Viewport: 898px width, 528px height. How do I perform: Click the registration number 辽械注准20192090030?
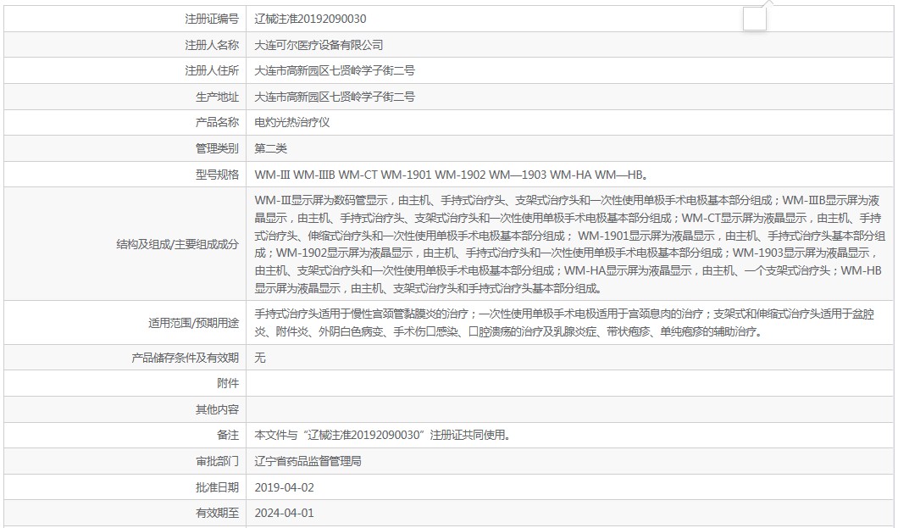pos(310,19)
